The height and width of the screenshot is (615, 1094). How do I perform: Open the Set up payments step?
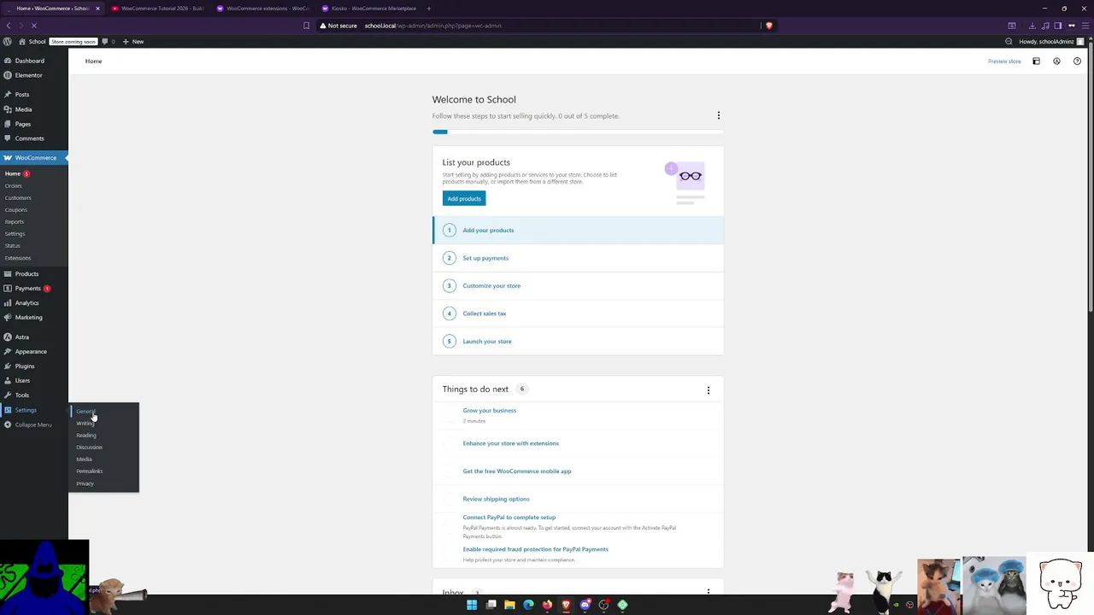(578, 258)
